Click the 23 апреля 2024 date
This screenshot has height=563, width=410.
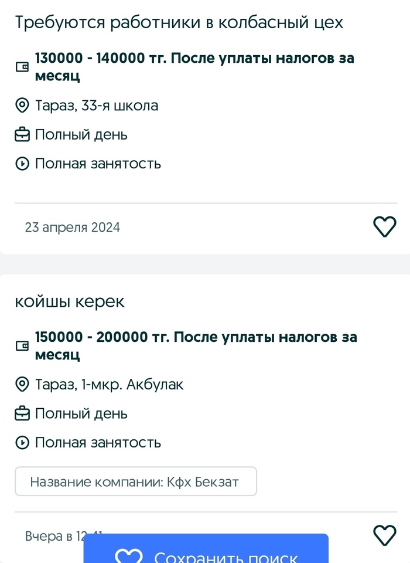pyautogui.click(x=73, y=228)
